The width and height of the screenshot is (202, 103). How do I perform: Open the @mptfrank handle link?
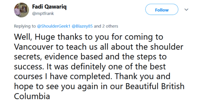pyautogui.click(x=43, y=13)
